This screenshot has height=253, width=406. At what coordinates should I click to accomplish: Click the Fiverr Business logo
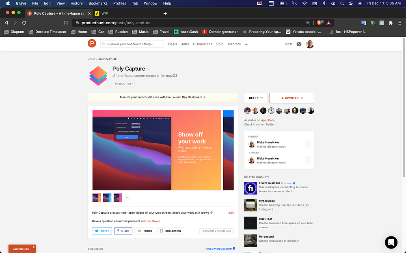[x=251, y=188]
